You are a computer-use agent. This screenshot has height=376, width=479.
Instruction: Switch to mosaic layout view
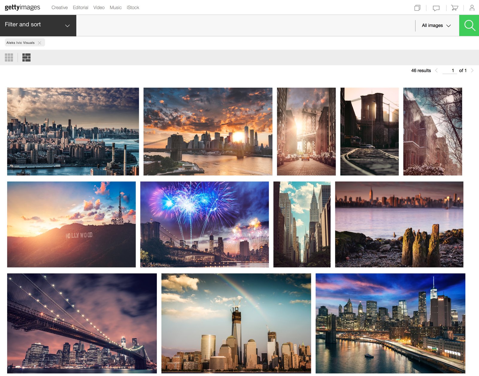tap(26, 57)
